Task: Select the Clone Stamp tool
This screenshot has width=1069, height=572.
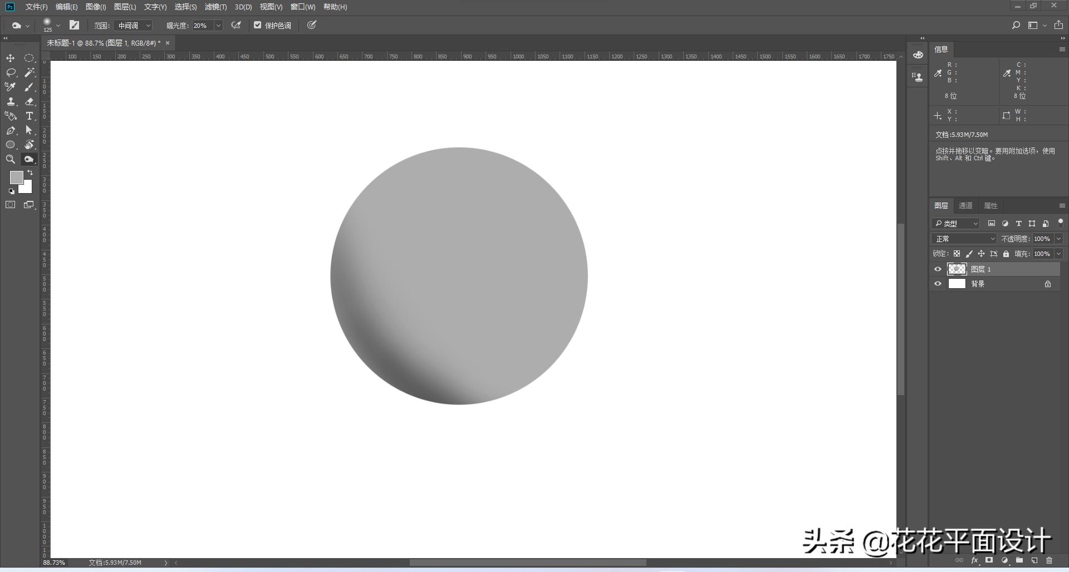Action: tap(10, 102)
